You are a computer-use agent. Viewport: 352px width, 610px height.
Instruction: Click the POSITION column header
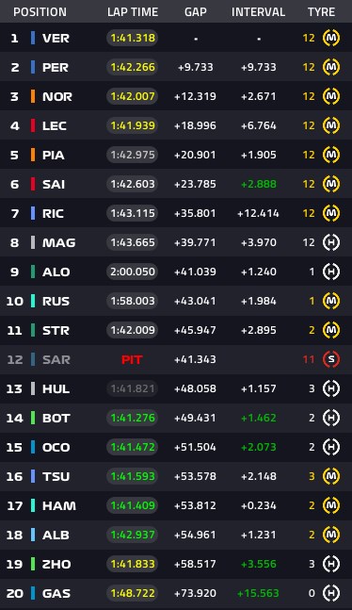pyautogui.click(x=40, y=12)
